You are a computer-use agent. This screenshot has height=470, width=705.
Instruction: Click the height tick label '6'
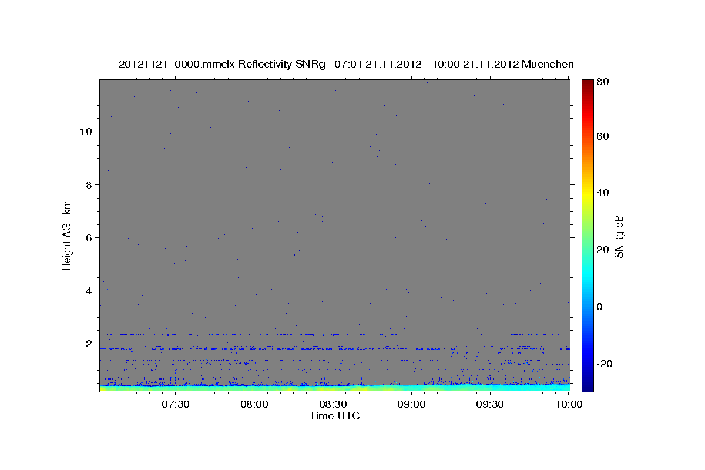coord(88,238)
